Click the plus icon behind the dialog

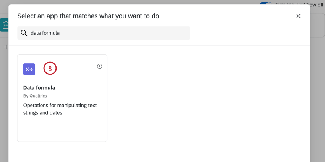tap(6, 47)
